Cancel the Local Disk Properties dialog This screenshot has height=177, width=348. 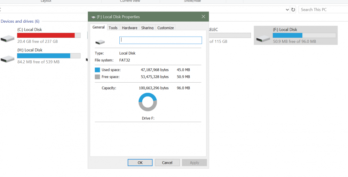click(x=167, y=162)
